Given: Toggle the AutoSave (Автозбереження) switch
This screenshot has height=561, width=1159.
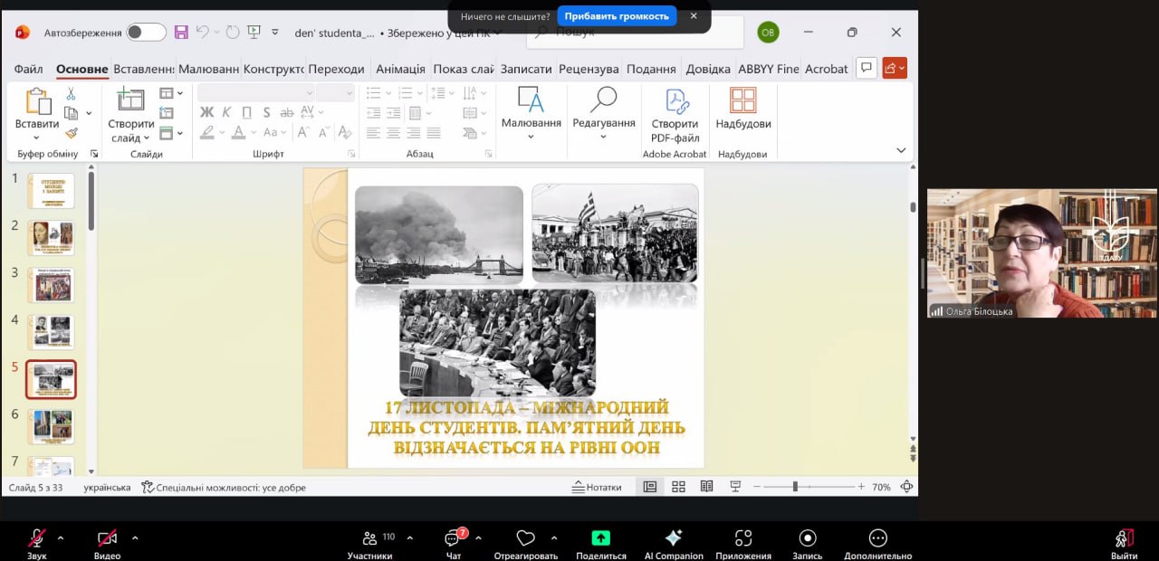Looking at the screenshot, I should (x=146, y=33).
